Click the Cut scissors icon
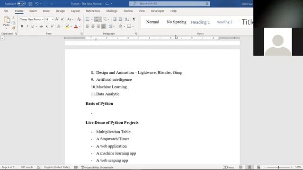 [14, 18]
